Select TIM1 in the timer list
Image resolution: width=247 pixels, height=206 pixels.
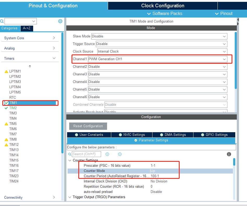(x=30, y=103)
